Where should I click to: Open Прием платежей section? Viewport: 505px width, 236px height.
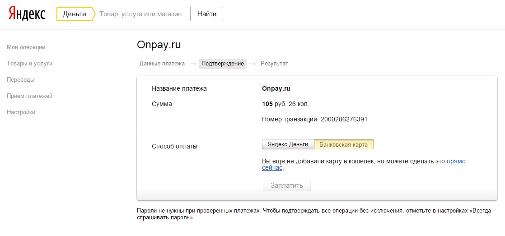(x=30, y=96)
